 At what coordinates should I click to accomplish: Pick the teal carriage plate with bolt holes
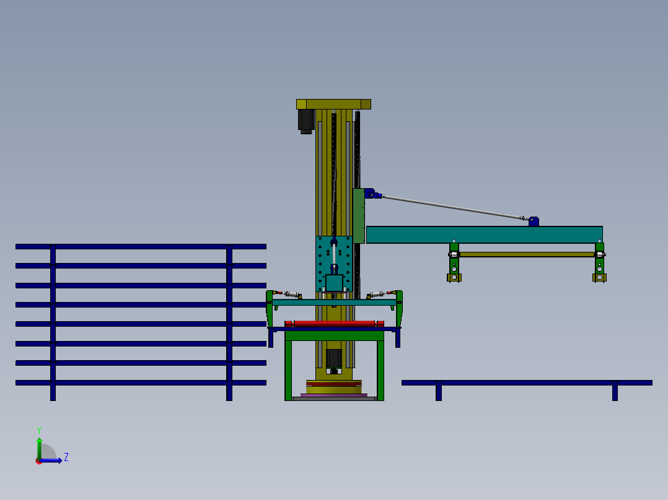coord(334,264)
